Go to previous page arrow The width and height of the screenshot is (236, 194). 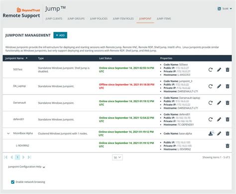pos(11,157)
